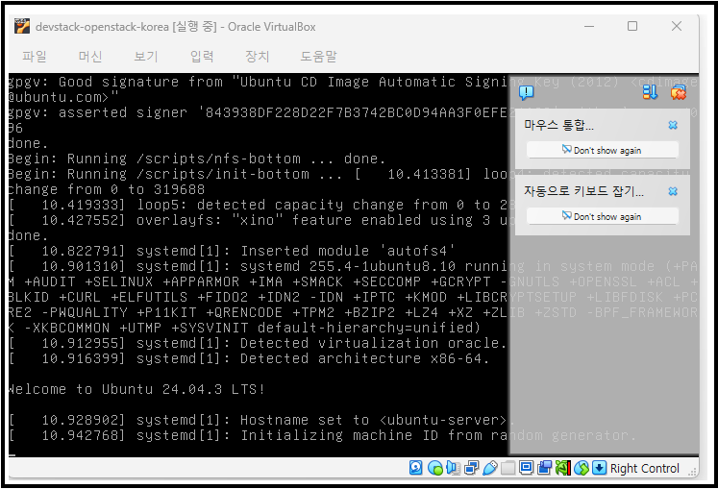
Task: Toggle notification ordering icon with arrow
Action: (x=650, y=93)
